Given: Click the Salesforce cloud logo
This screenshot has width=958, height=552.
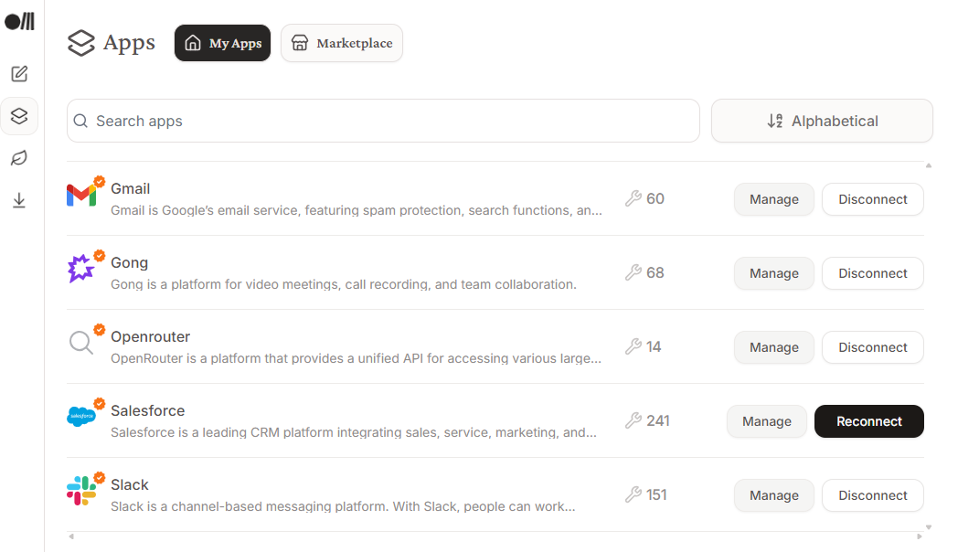Looking at the screenshot, I should click(x=81, y=417).
